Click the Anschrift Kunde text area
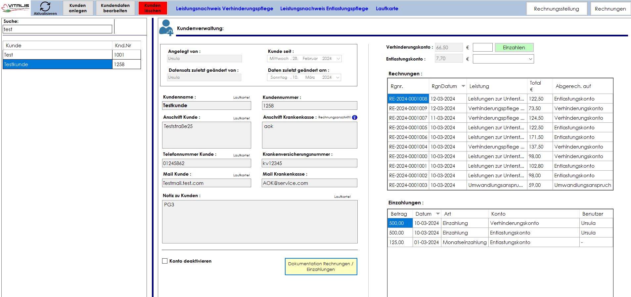This screenshot has width=631, height=297. tap(206, 135)
